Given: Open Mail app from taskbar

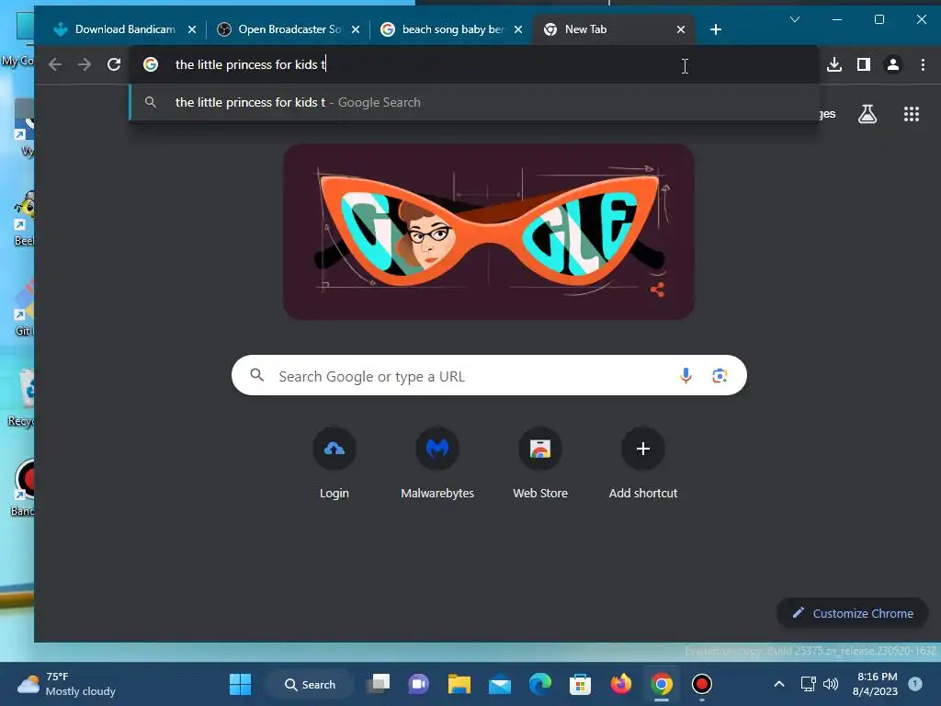Looking at the screenshot, I should (x=499, y=684).
